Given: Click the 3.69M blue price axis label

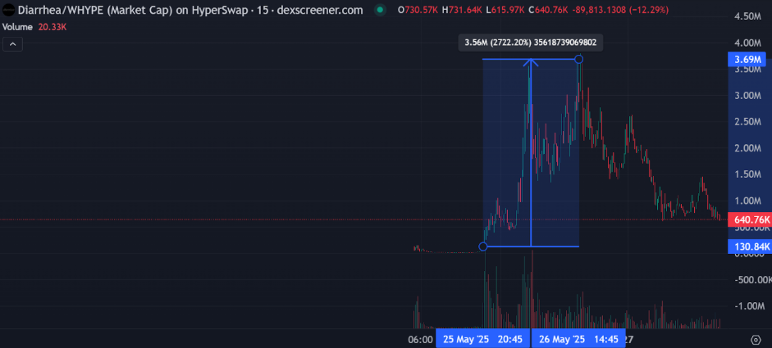Looking at the screenshot, I should [747, 60].
